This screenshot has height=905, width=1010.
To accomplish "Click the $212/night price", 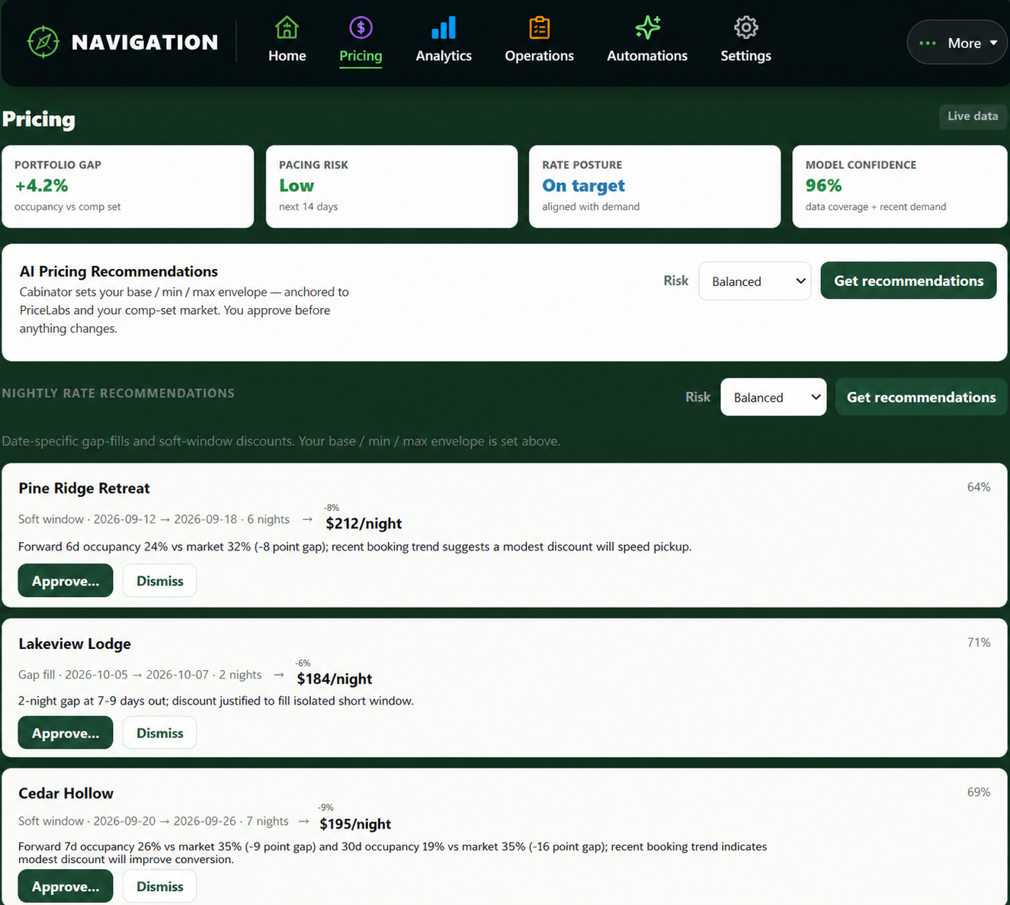I will [364, 523].
